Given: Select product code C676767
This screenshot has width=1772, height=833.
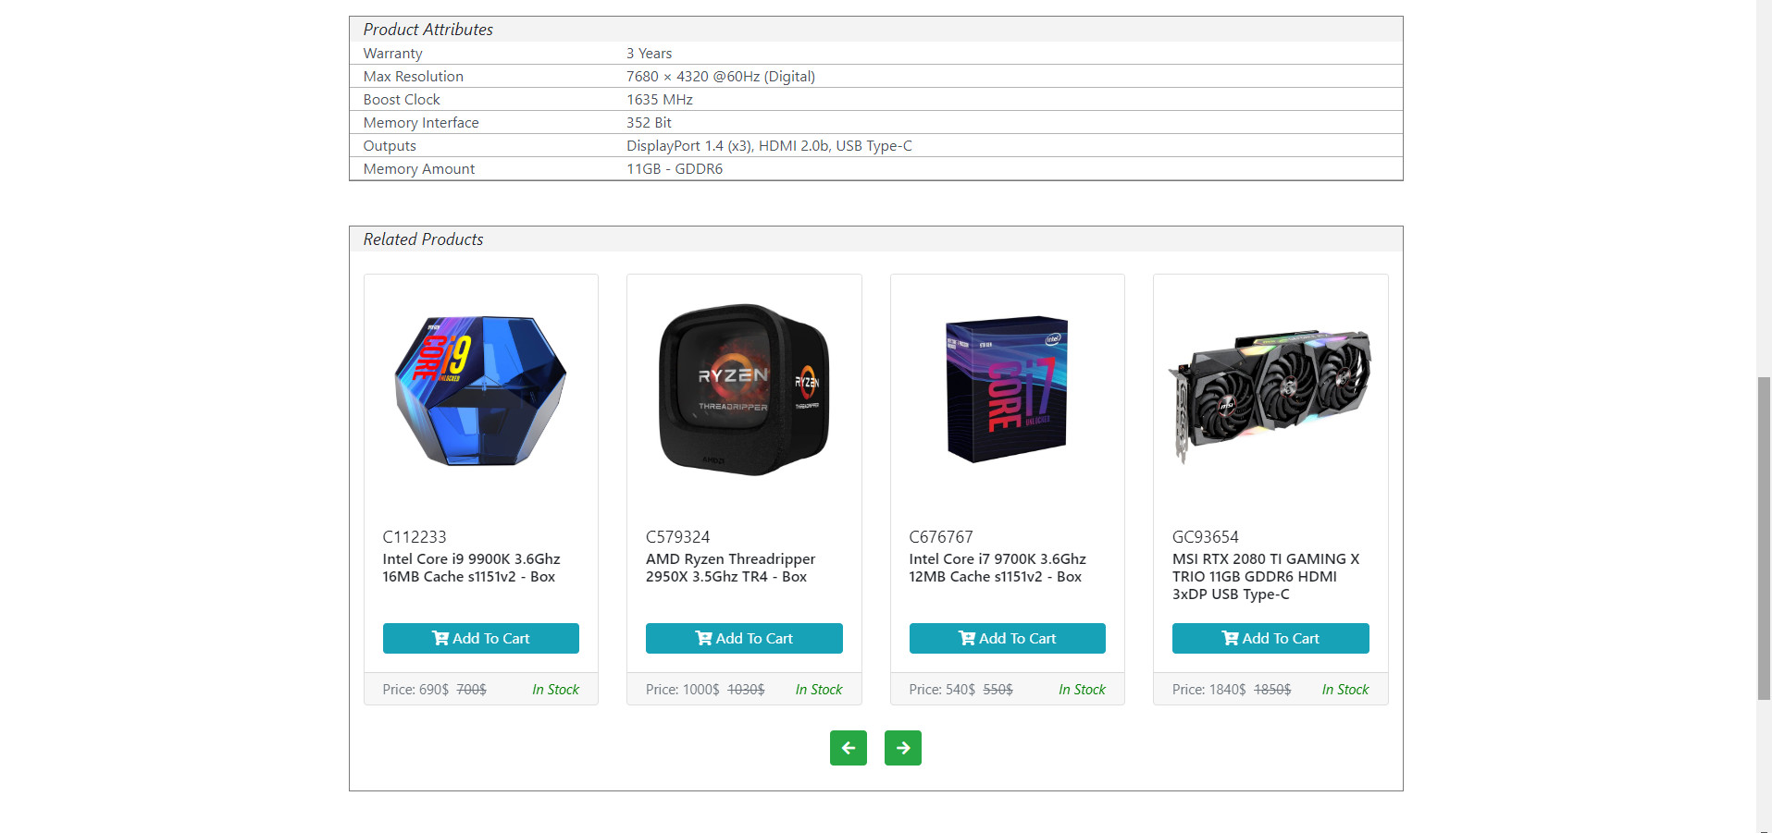Looking at the screenshot, I should pos(941,537).
